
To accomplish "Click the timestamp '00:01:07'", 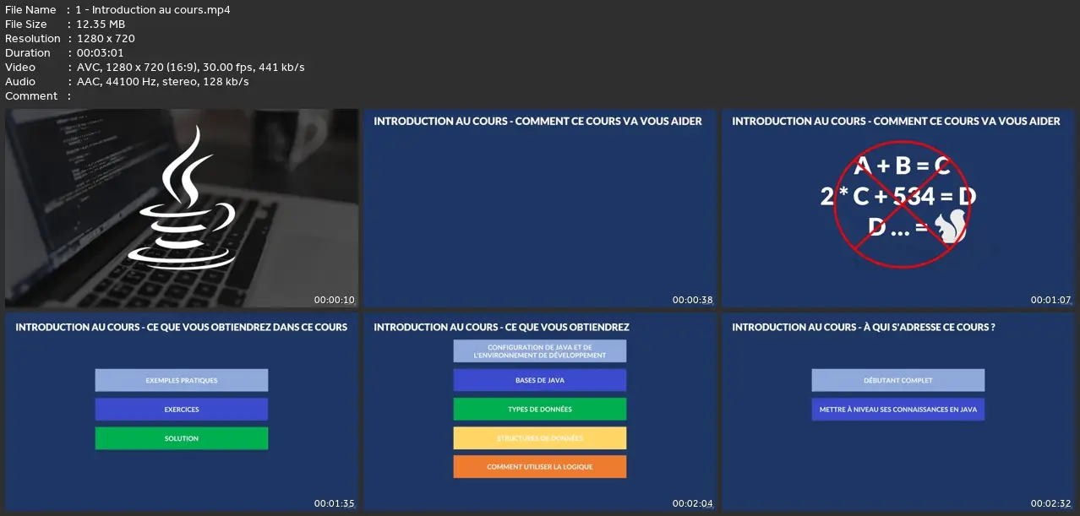I will coord(1050,300).
